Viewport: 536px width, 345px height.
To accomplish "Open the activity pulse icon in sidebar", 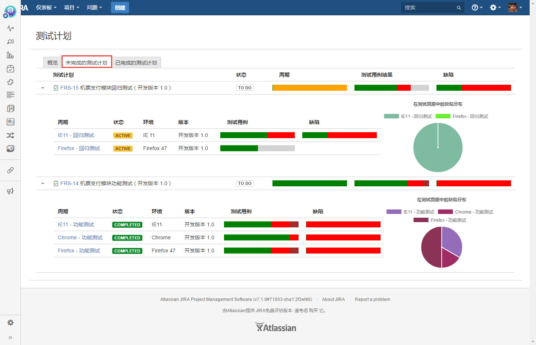I will pos(10,28).
